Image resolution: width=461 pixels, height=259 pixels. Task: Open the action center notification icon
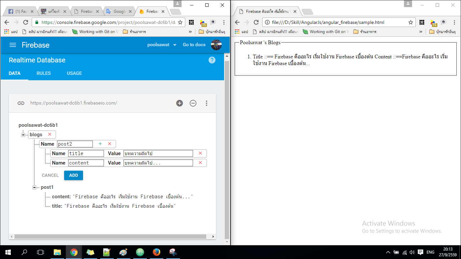[421, 252]
